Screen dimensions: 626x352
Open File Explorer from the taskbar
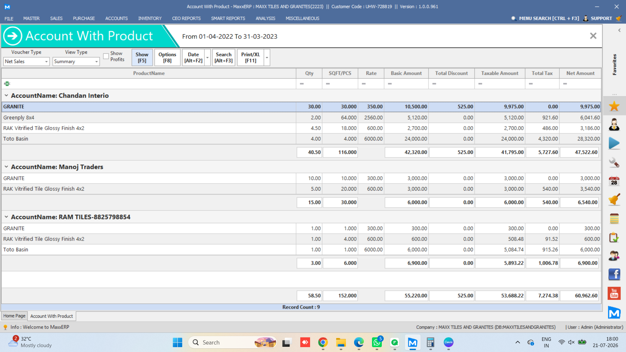pyautogui.click(x=341, y=342)
